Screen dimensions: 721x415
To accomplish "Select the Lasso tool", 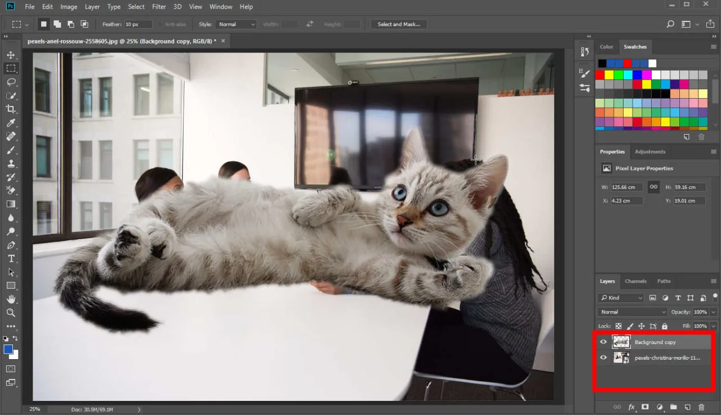I will point(11,82).
